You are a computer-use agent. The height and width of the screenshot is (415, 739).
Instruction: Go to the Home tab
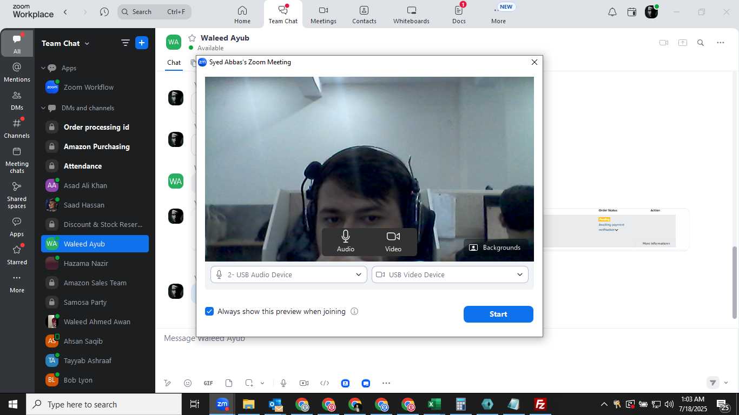click(242, 15)
